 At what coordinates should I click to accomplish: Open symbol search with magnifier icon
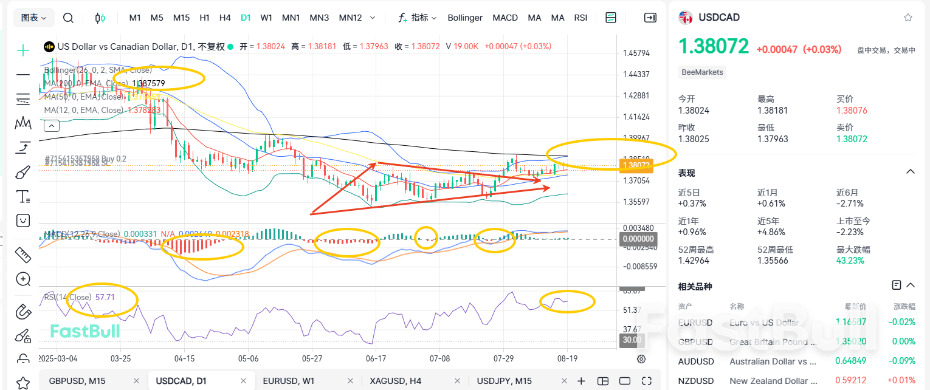click(69, 18)
